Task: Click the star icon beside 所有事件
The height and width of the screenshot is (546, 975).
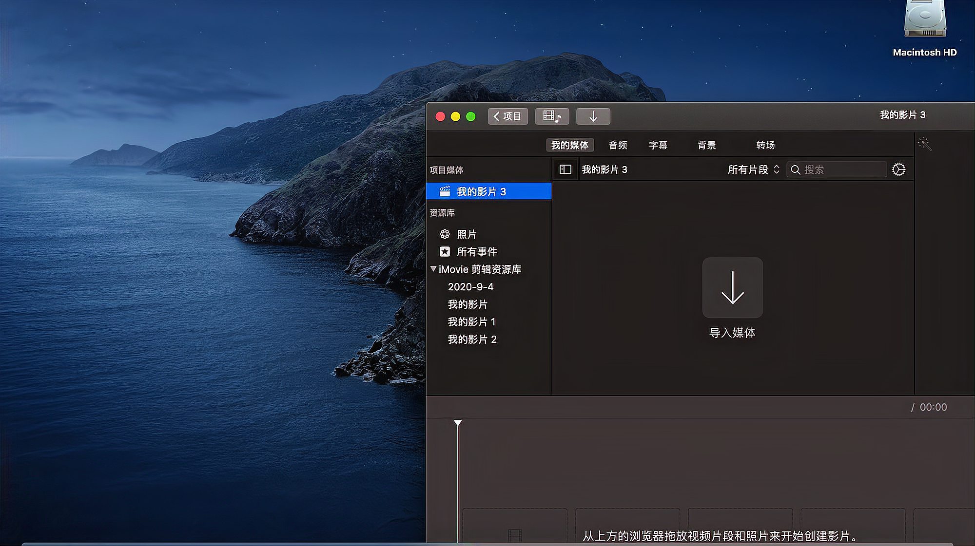Action: (x=445, y=252)
